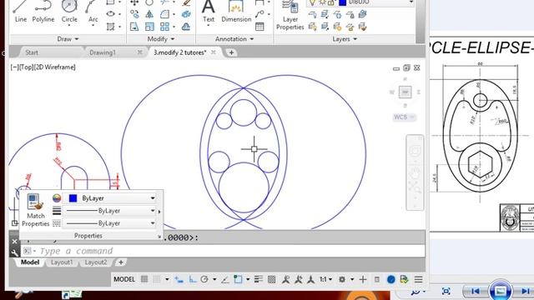Add a new drawing tab
Screen dimensions: 534x300
[x=231, y=52]
